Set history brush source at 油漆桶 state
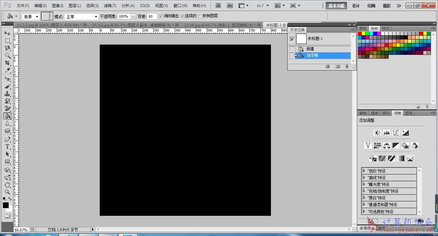The image size is (438, 236). point(292,55)
